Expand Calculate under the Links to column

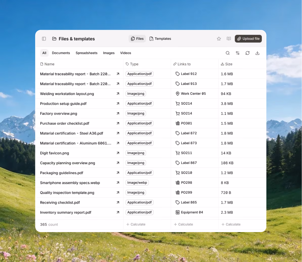click(x=183, y=224)
